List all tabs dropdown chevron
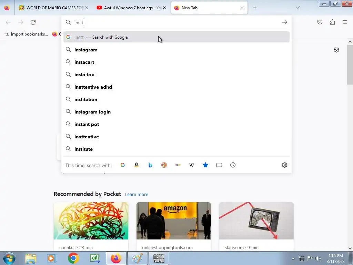353x265 pixels. click(297, 8)
